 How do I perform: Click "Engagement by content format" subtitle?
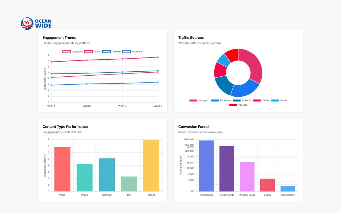pos(62,132)
